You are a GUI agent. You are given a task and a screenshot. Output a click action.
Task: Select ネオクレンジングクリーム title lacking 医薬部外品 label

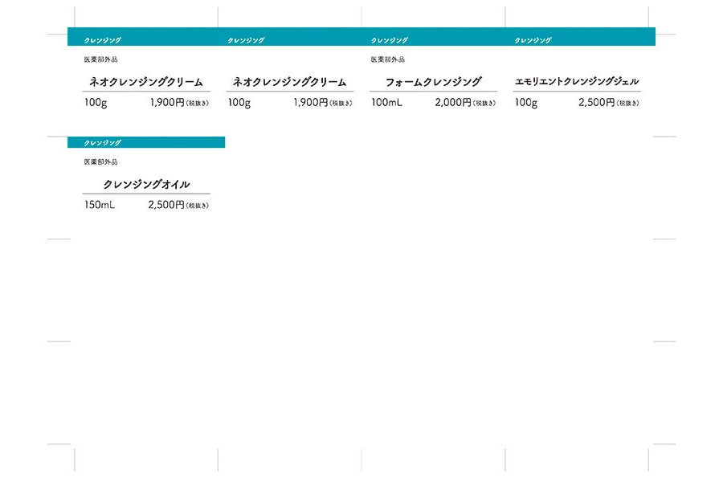pyautogui.click(x=289, y=82)
